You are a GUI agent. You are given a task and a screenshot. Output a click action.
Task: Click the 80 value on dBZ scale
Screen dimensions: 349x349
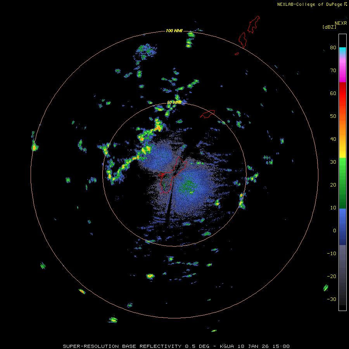(x=333, y=47)
